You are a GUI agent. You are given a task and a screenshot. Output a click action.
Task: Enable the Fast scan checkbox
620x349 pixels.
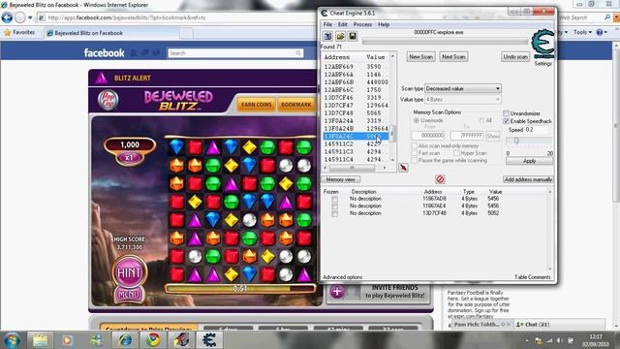tap(415, 153)
